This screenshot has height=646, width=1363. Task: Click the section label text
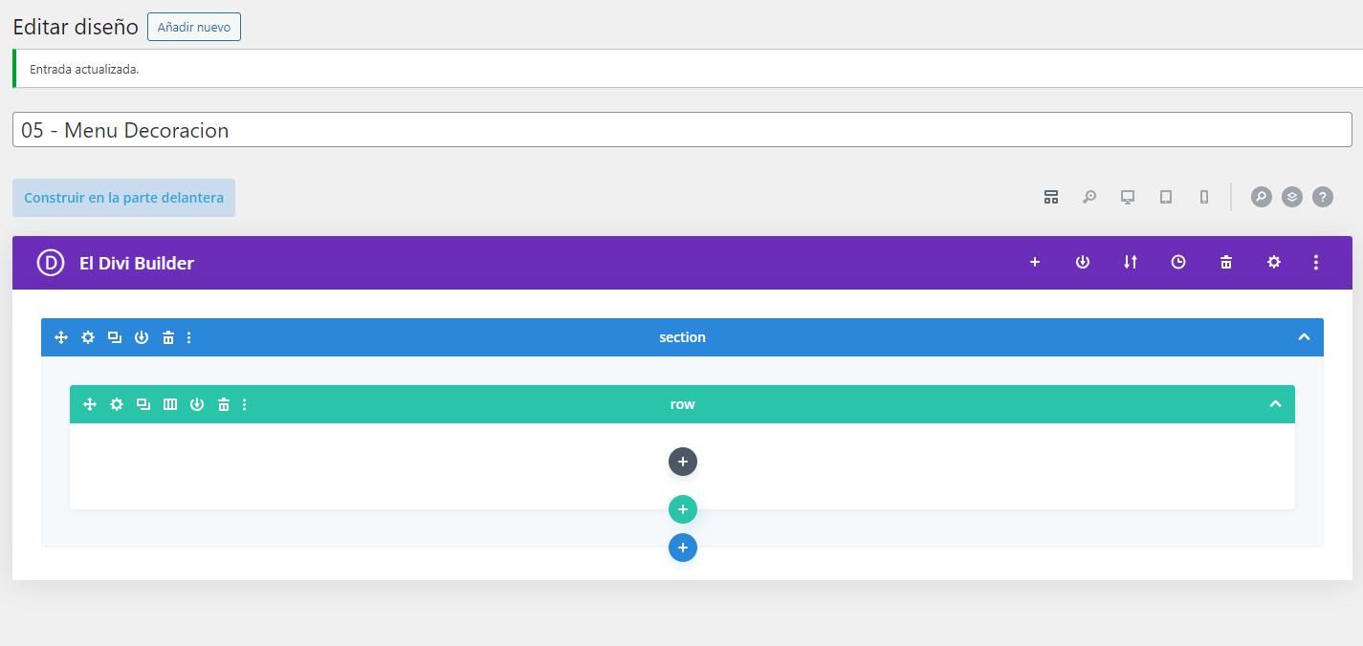click(x=682, y=337)
